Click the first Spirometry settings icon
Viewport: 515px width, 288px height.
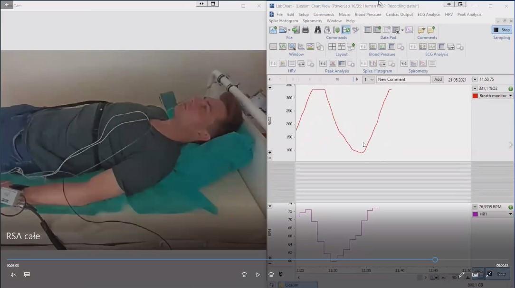[x=404, y=63]
